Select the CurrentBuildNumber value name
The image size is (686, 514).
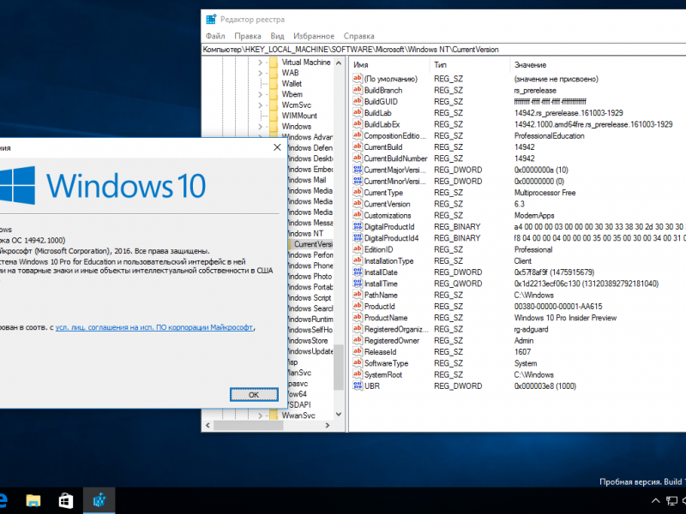click(x=395, y=158)
